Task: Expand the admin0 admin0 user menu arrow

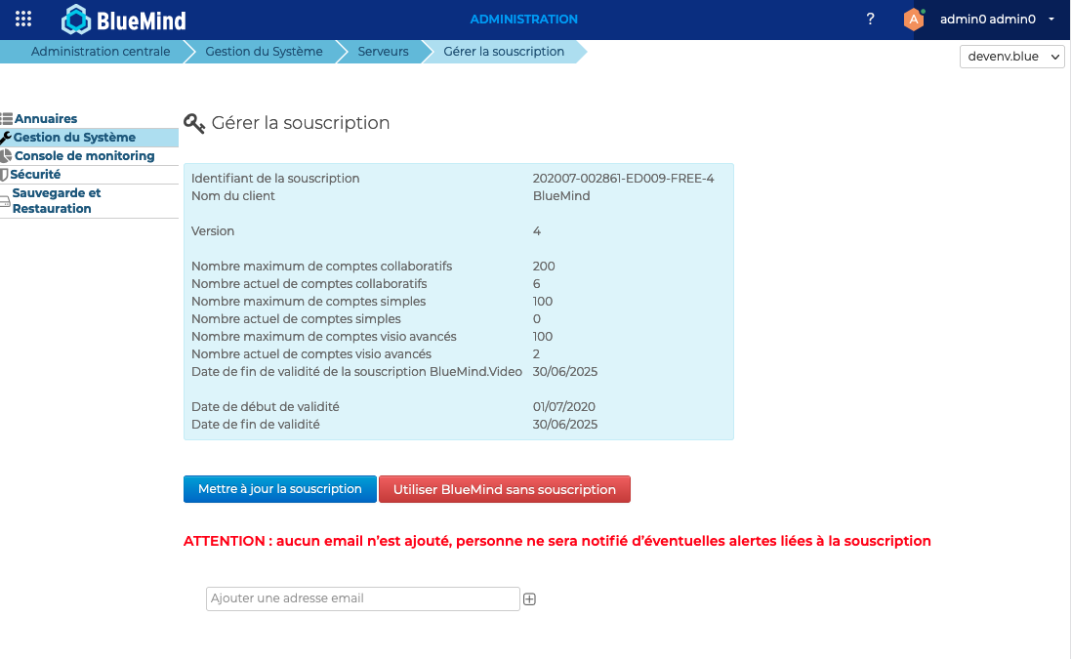Action: (1051, 20)
